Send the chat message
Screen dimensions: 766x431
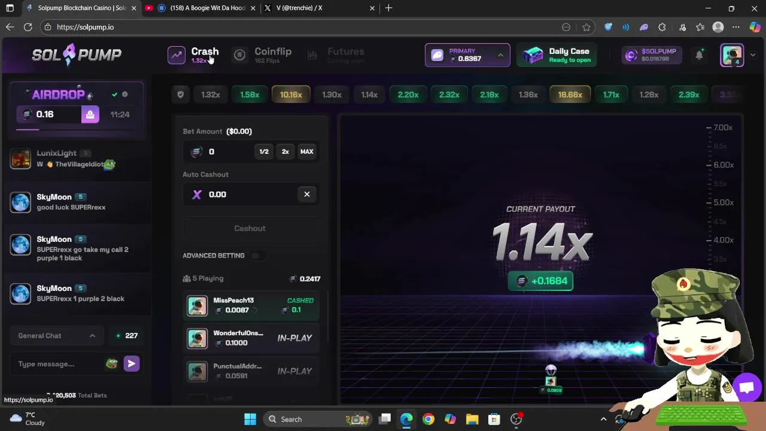click(x=132, y=363)
